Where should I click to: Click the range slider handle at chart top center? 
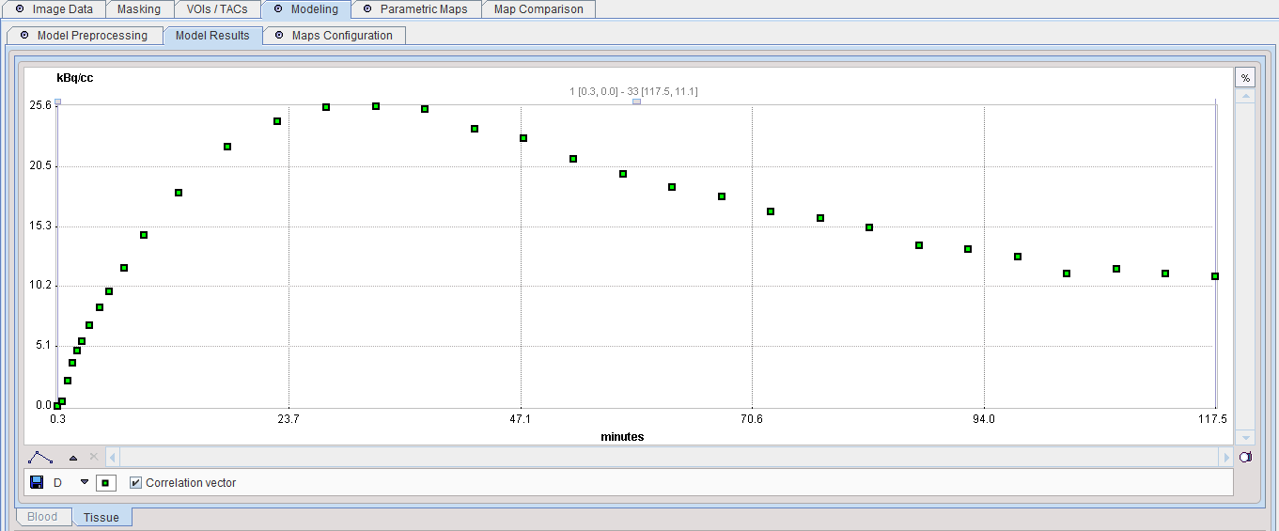coord(636,102)
